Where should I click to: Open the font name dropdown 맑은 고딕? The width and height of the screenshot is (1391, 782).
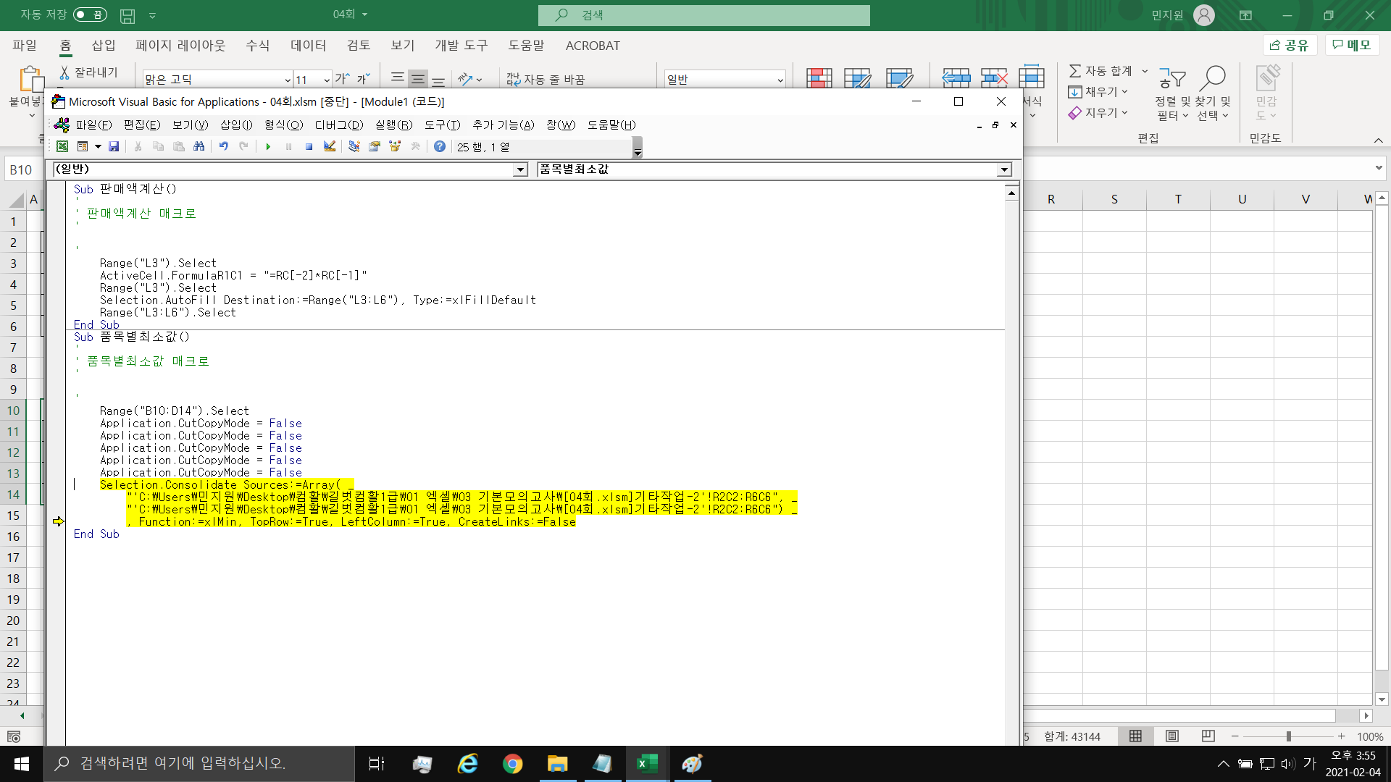point(288,80)
